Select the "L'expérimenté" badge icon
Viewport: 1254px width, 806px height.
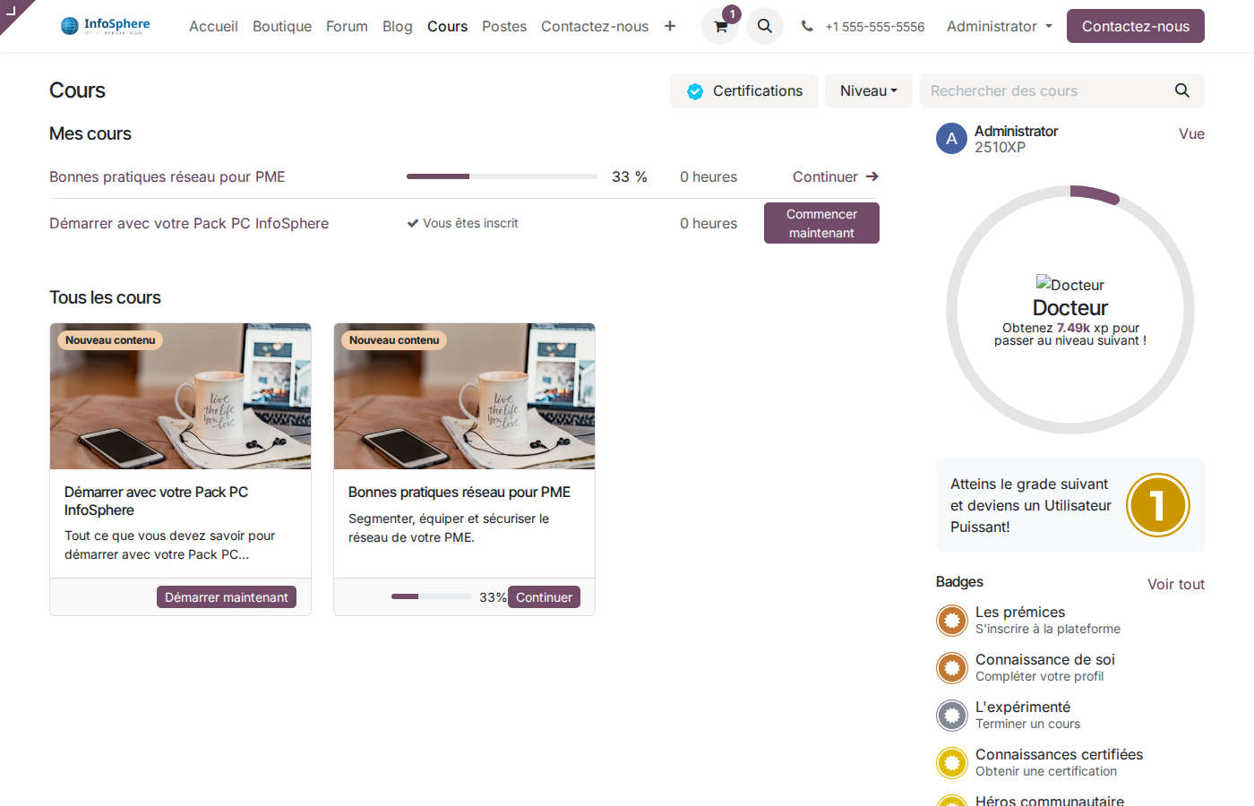pos(951,716)
